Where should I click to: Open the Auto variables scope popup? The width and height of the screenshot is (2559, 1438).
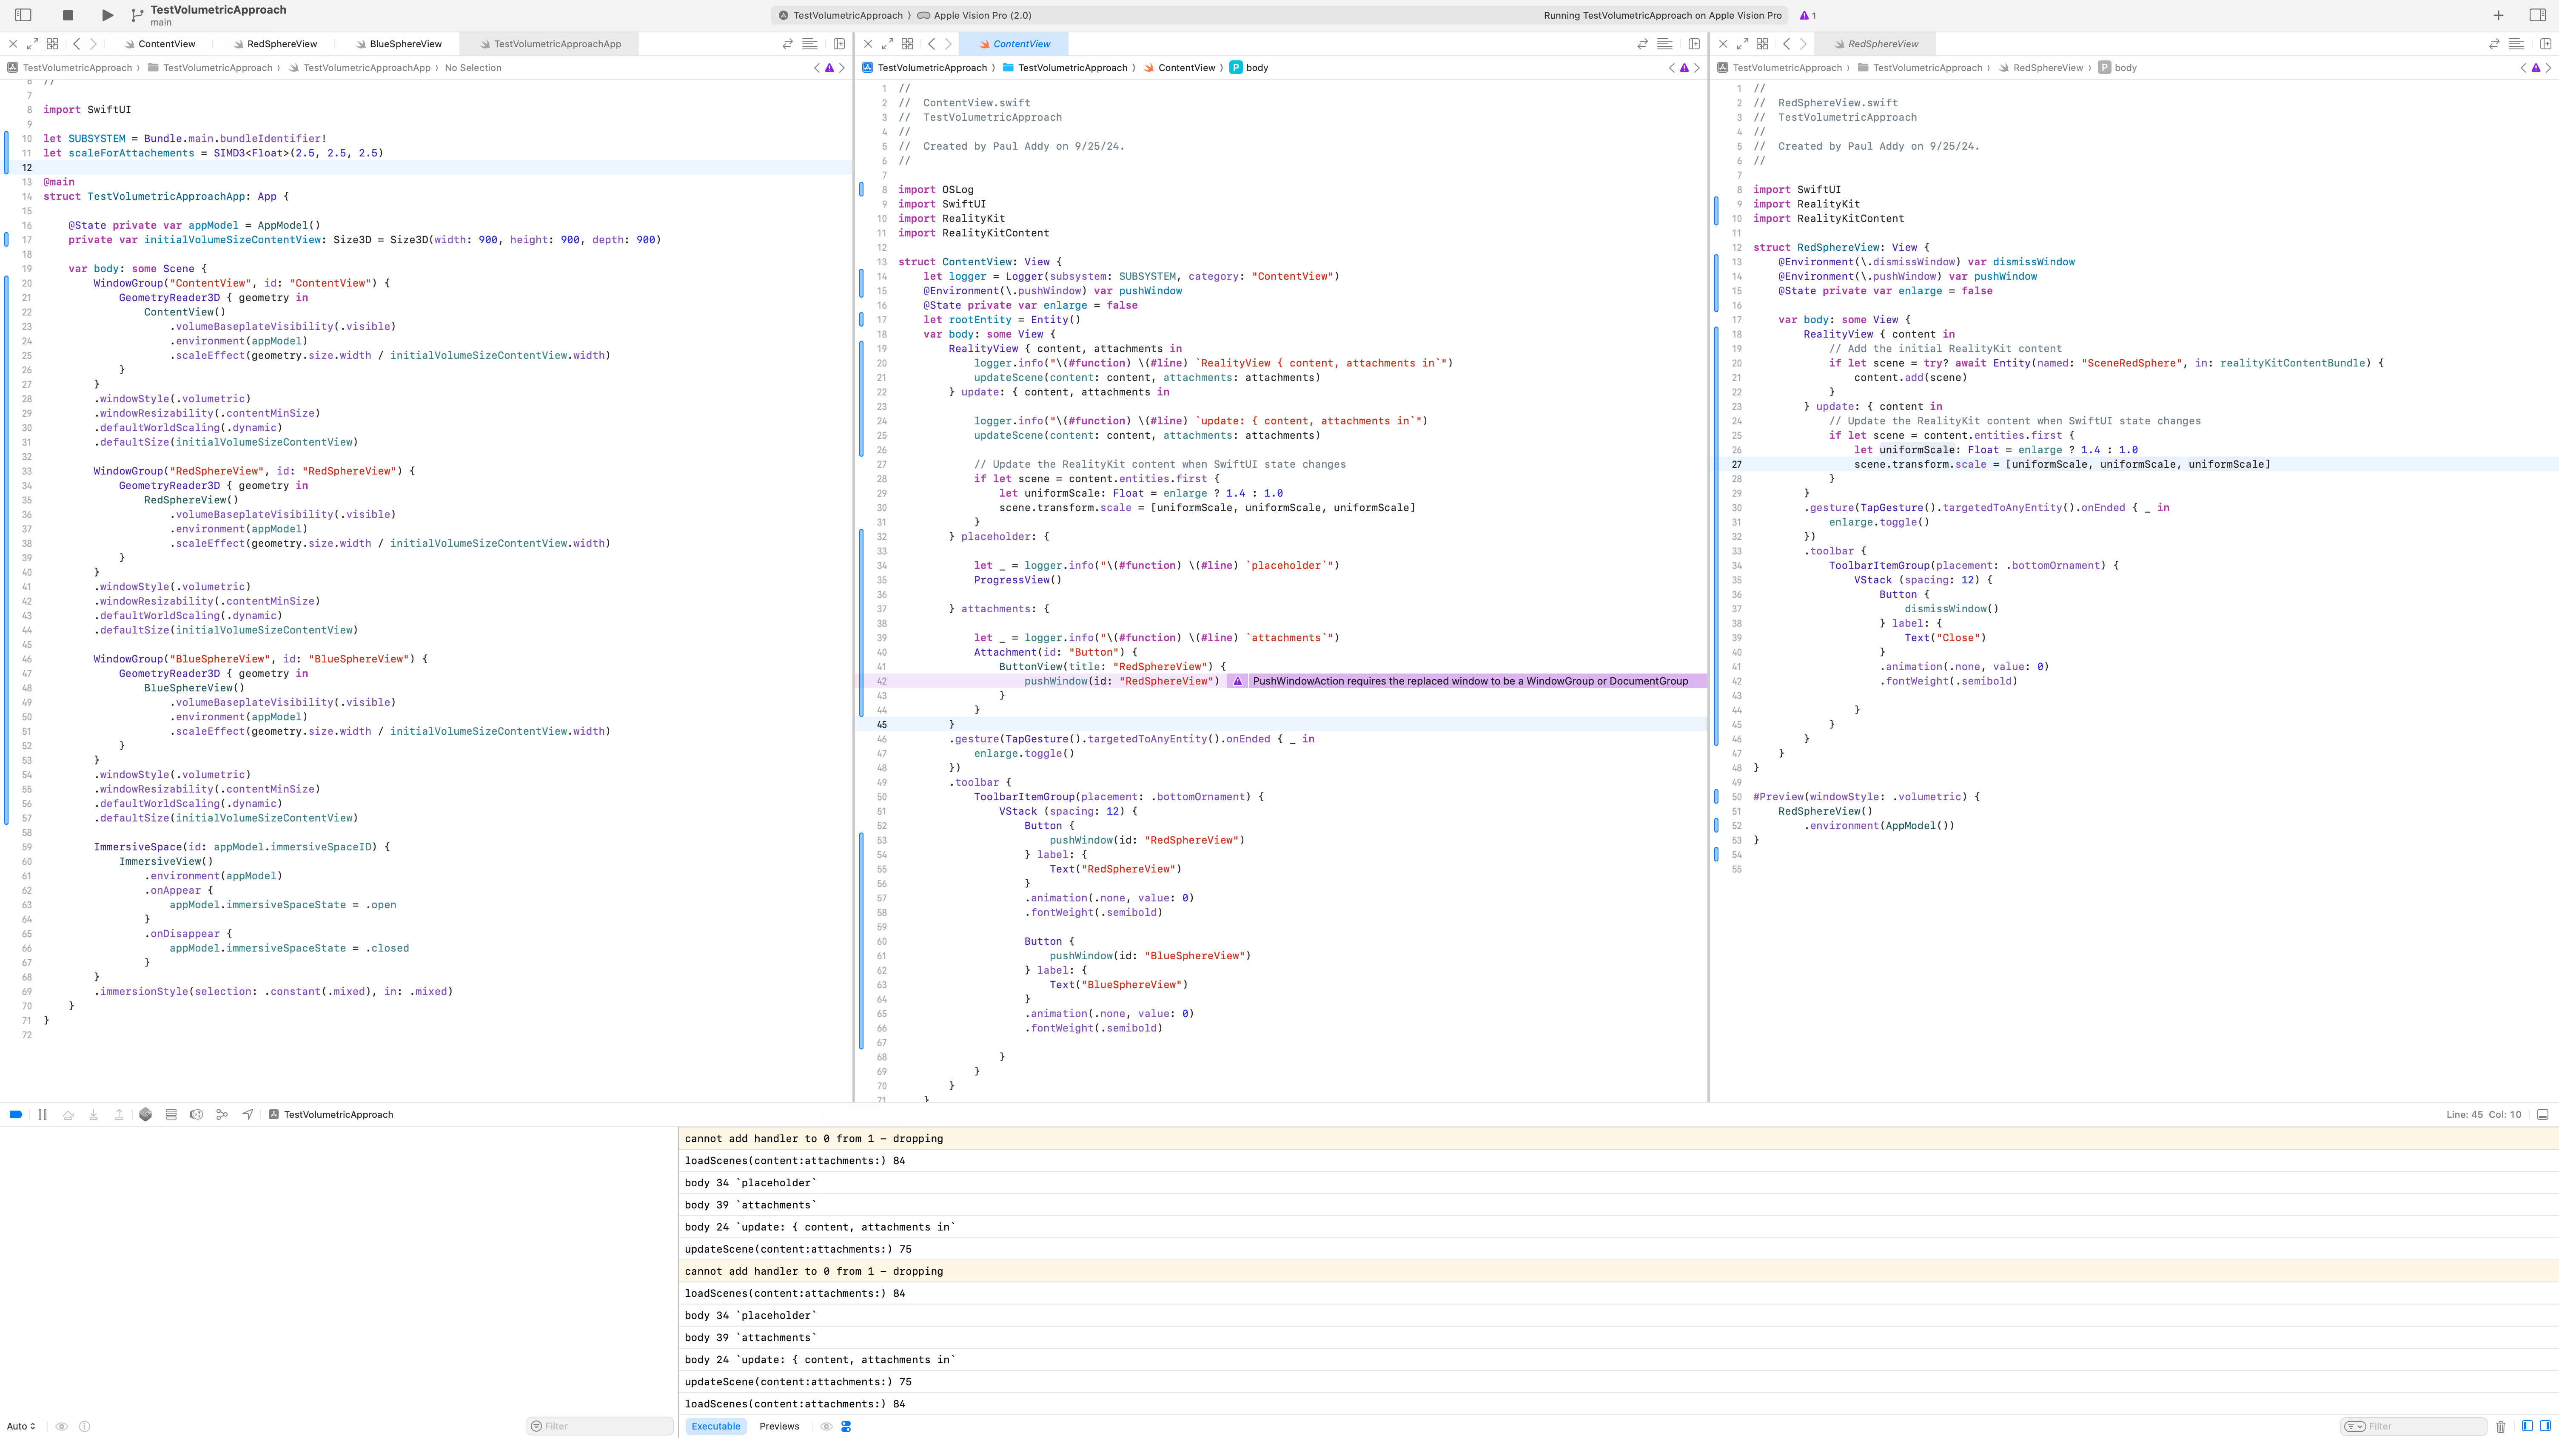coord(21,1426)
